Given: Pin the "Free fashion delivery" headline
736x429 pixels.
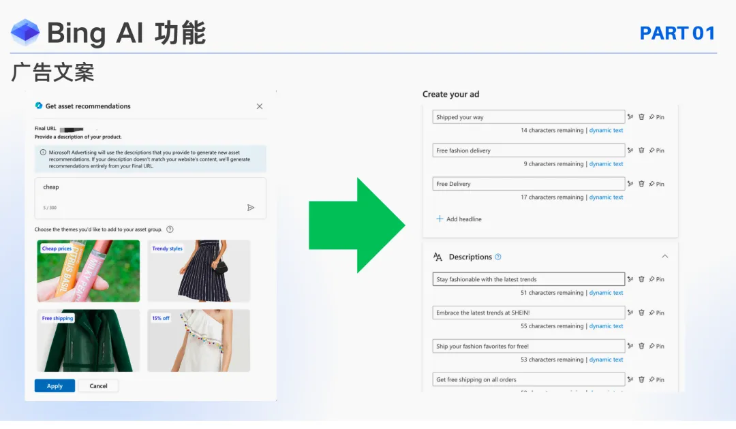Looking at the screenshot, I should pos(657,150).
